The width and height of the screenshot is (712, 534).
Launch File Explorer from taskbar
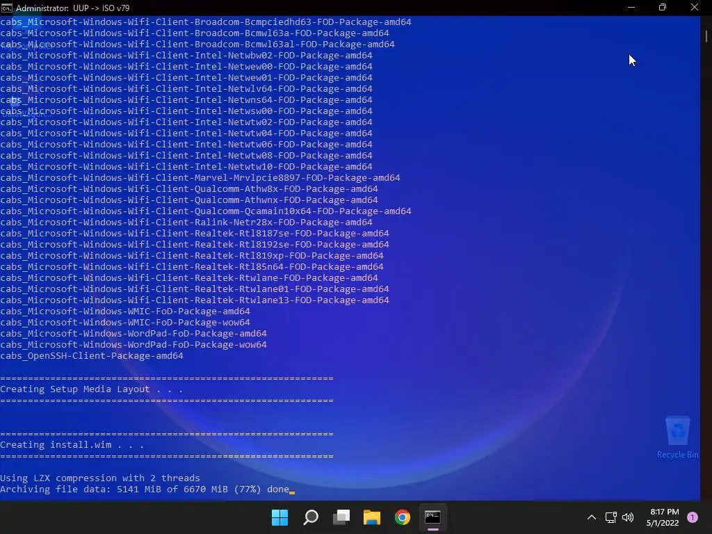point(372,517)
